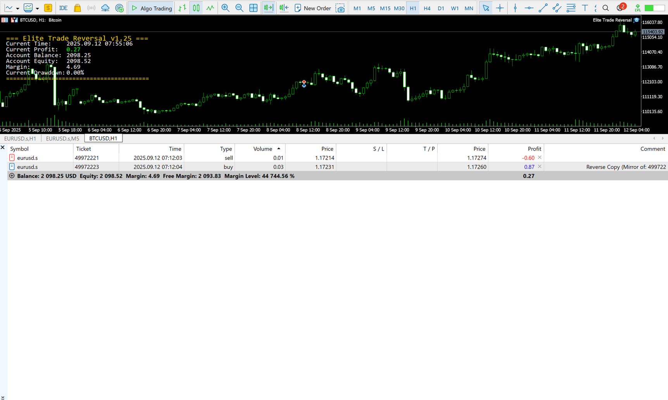Image resolution: width=668 pixels, height=400 pixels.
Task: Click the dollar sign trading icon
Action: point(48,8)
